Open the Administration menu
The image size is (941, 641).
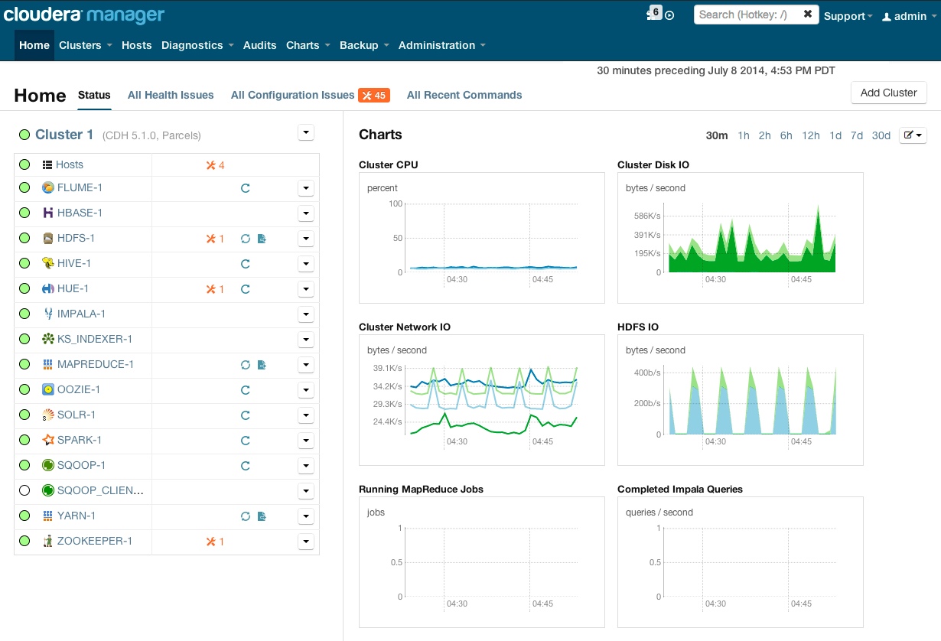click(442, 45)
